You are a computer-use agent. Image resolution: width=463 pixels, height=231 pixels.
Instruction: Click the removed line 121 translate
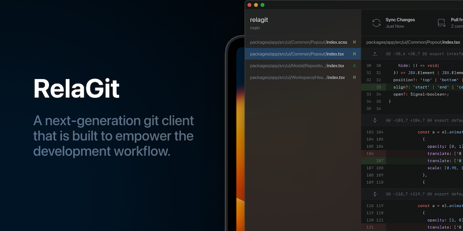[x=412, y=227]
